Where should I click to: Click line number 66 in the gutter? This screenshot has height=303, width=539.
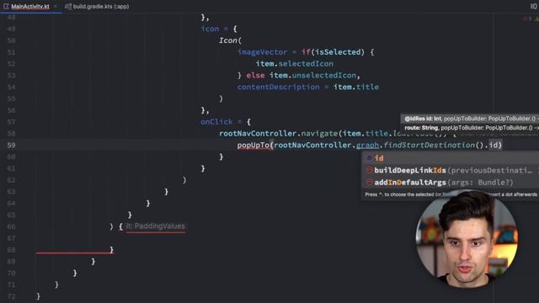click(11, 226)
